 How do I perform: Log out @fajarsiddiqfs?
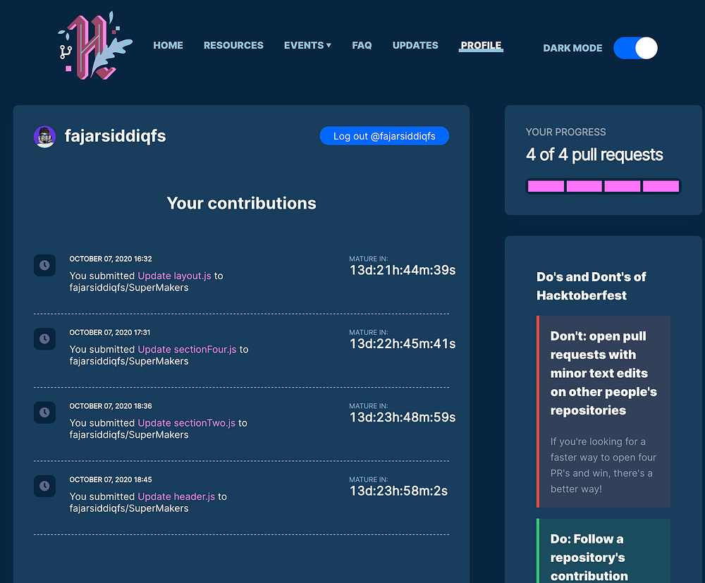tap(384, 136)
